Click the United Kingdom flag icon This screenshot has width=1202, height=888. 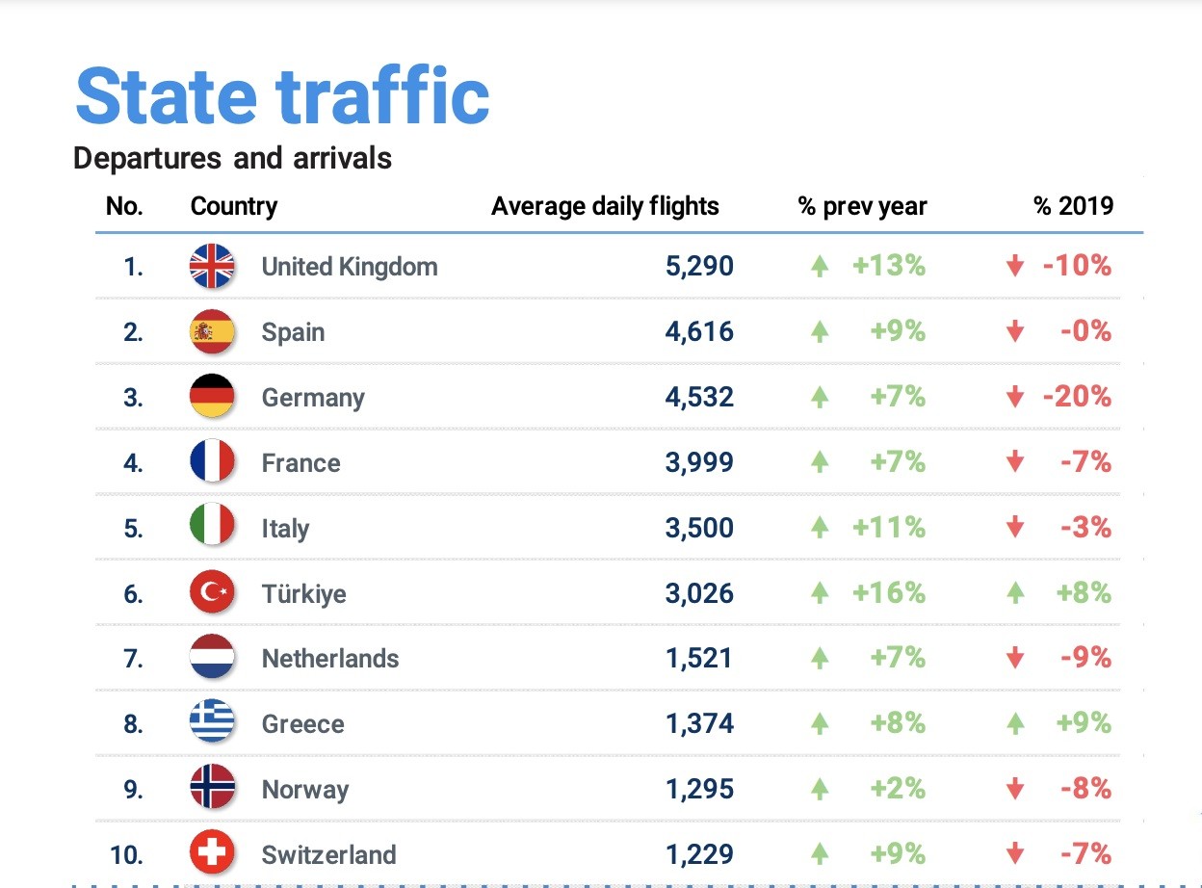pos(212,267)
